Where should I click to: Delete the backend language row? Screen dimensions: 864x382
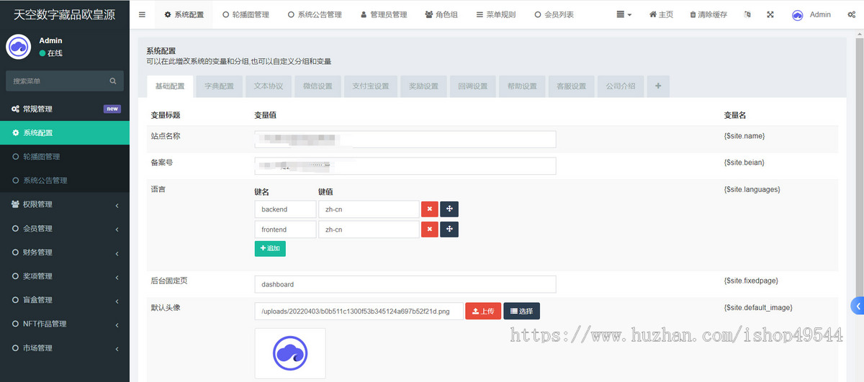tap(429, 209)
